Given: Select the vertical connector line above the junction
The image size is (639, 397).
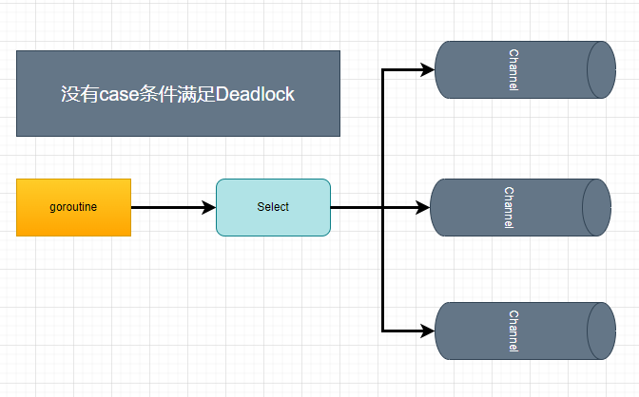Looking at the screenshot, I should pos(382,138).
